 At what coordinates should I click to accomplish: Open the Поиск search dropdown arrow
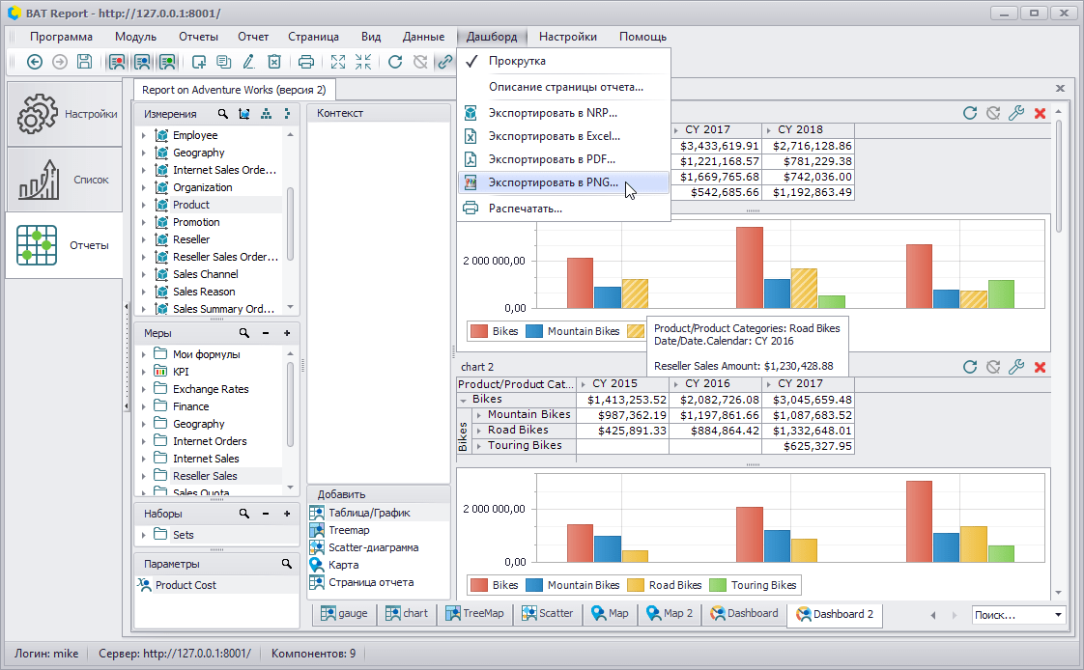1059,615
